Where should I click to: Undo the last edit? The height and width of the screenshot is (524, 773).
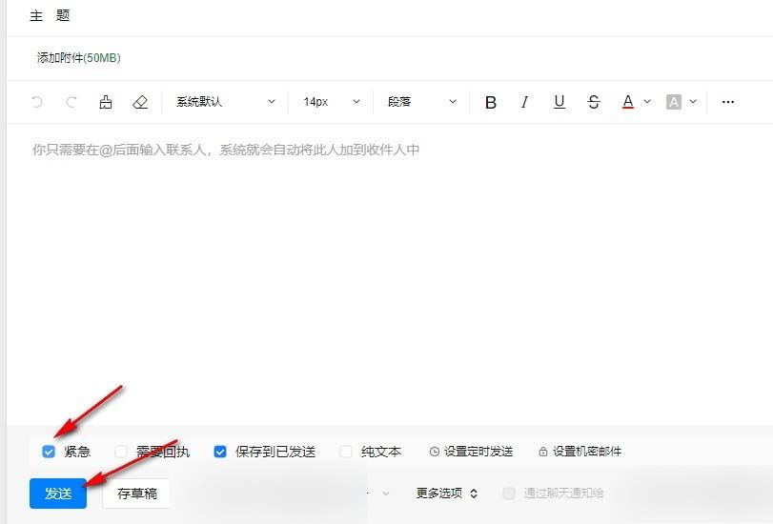pyautogui.click(x=37, y=102)
